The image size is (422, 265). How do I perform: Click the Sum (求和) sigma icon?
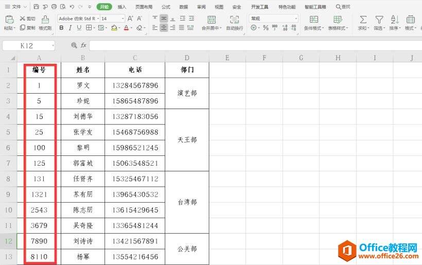363,20
